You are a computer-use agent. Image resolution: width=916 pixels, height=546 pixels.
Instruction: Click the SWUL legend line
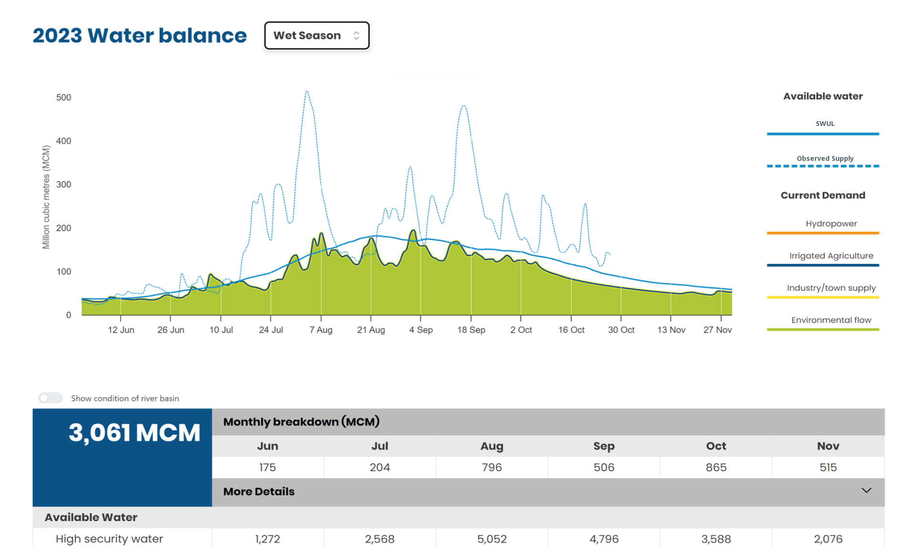click(823, 134)
